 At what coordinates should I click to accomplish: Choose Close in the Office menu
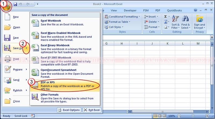click(16, 101)
